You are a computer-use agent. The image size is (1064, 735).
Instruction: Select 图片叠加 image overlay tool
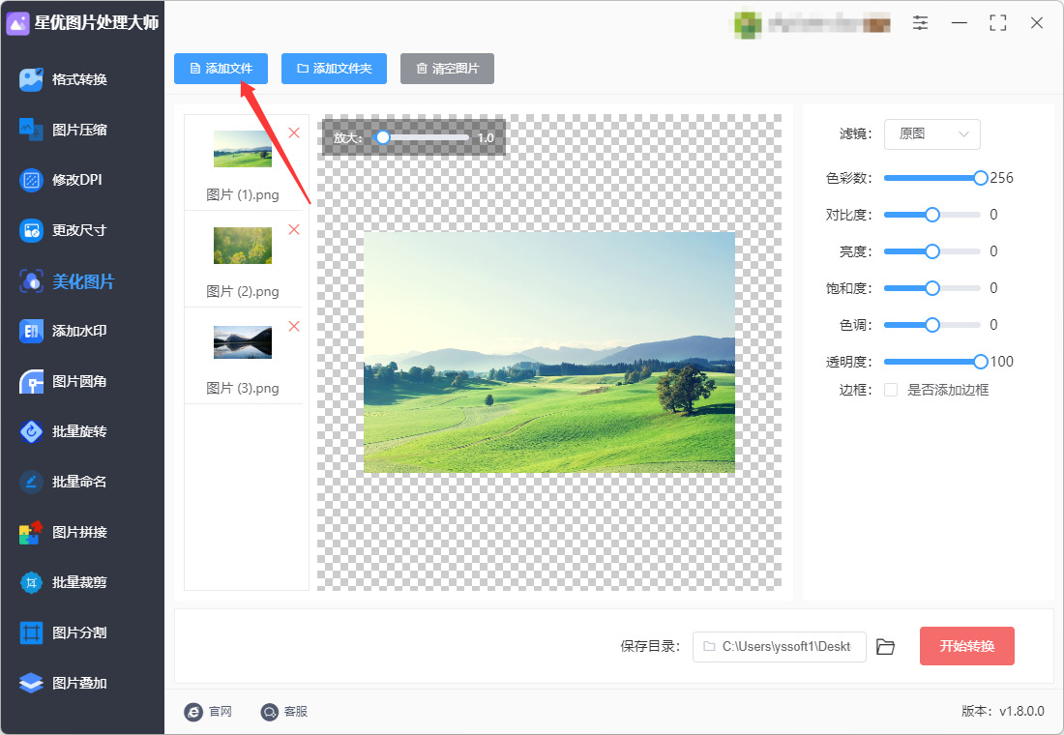[x=64, y=683]
